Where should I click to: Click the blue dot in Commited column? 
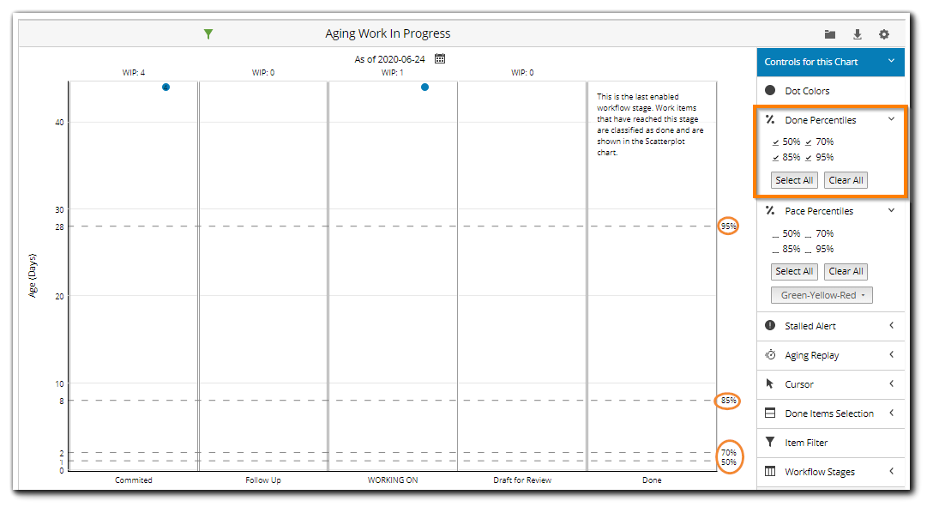(x=166, y=87)
